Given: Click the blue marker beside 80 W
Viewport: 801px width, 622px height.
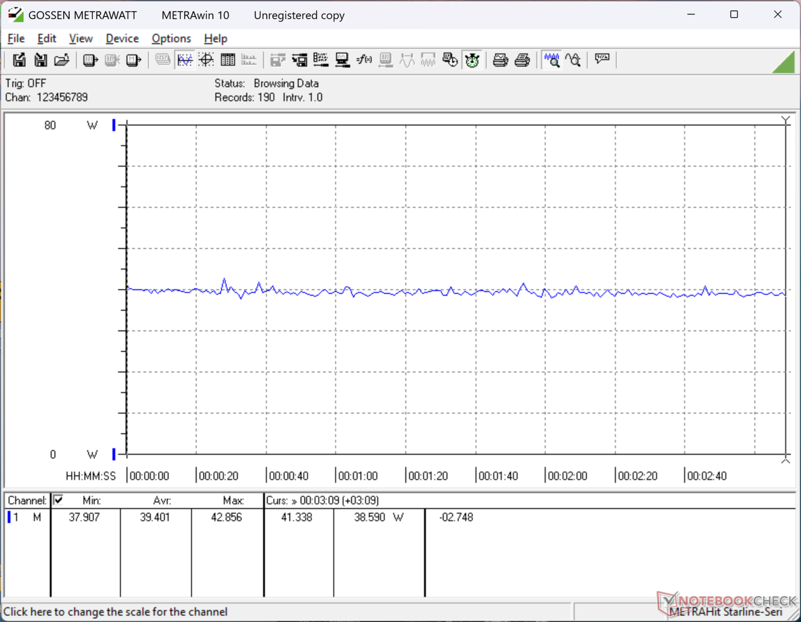Looking at the screenshot, I should pyautogui.click(x=114, y=125).
